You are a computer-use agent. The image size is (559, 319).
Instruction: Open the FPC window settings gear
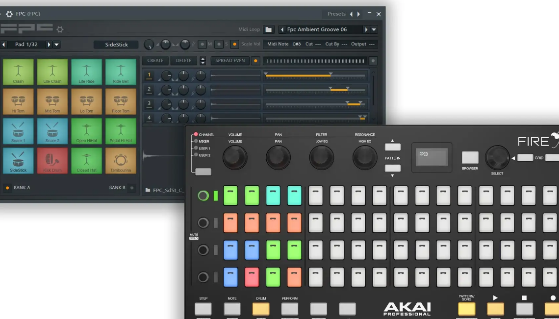[x=9, y=14]
